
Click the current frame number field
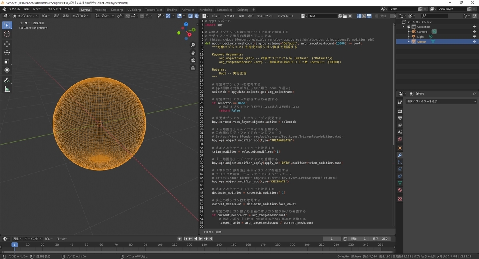[x=331, y=238]
